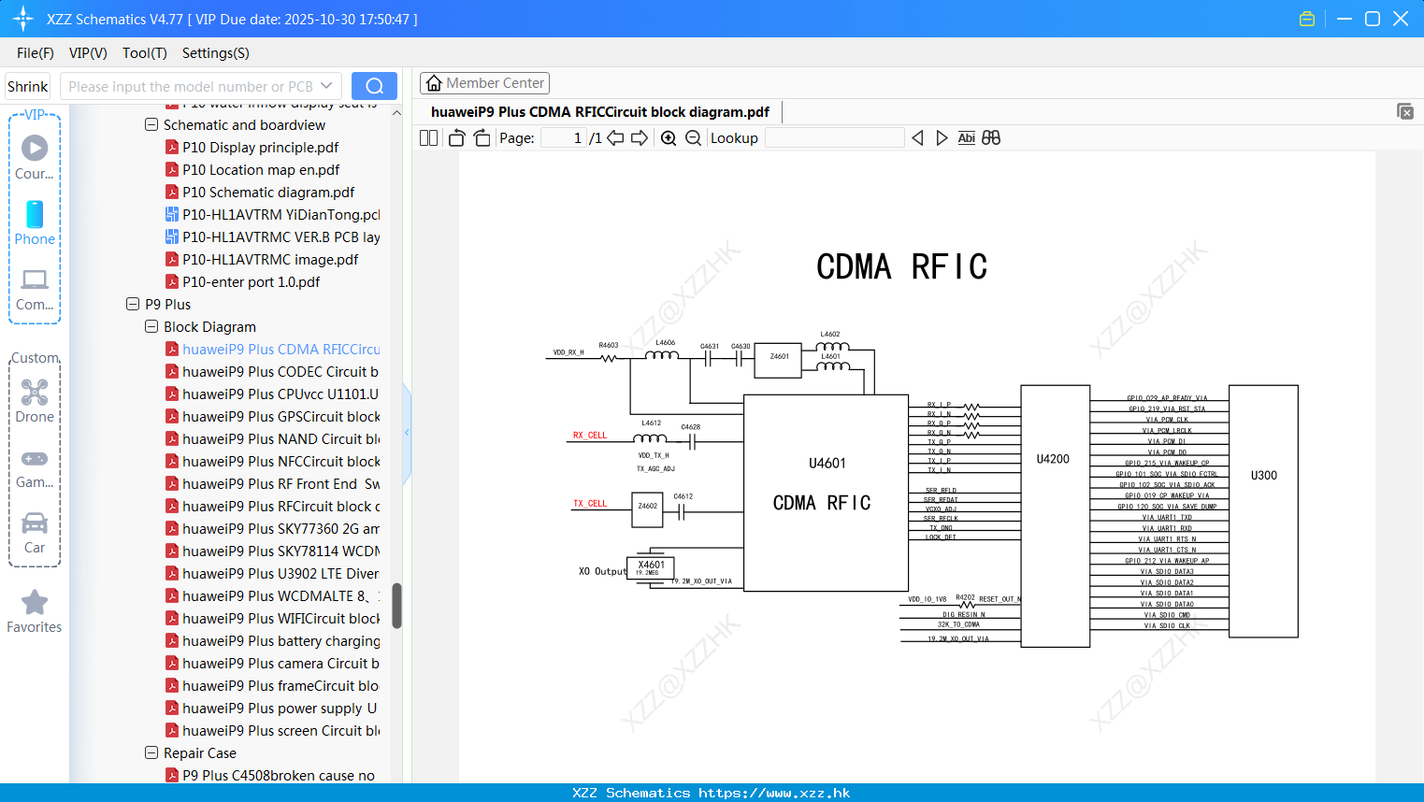
Task: Open the File menu
Action: click(x=36, y=53)
